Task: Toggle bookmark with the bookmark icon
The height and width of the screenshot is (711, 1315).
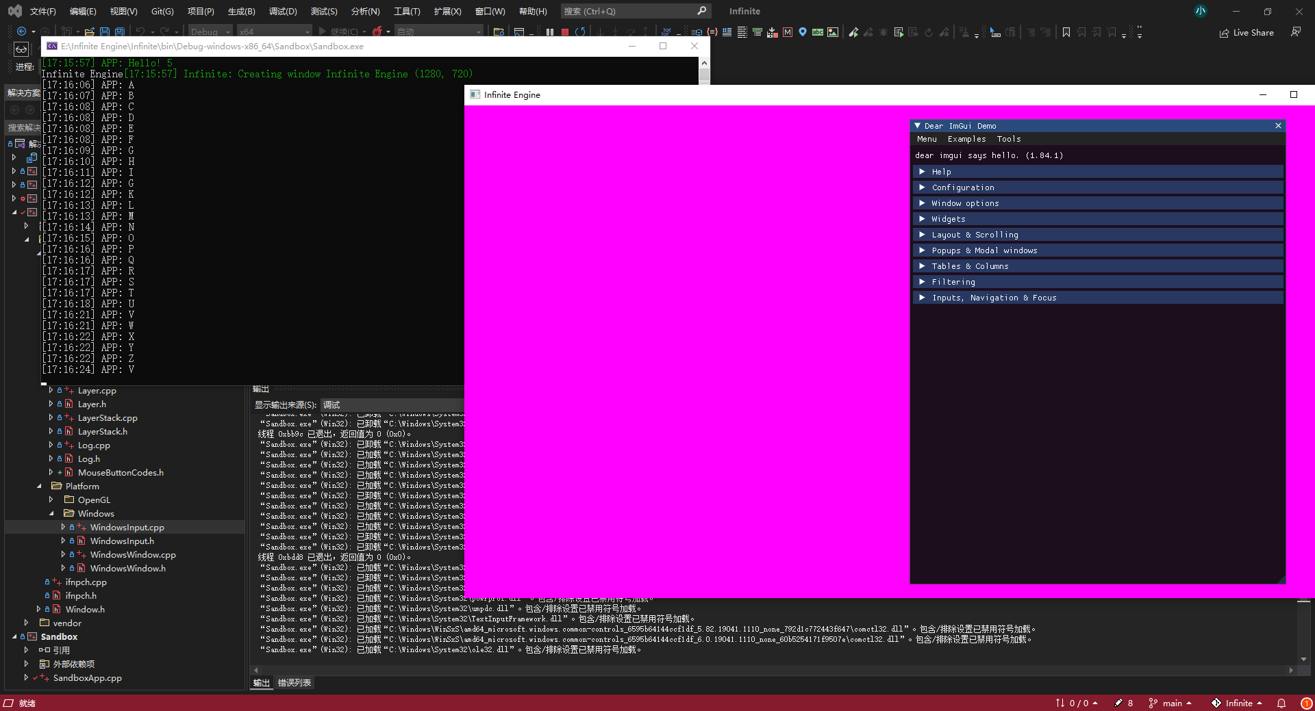Action: tap(1066, 32)
